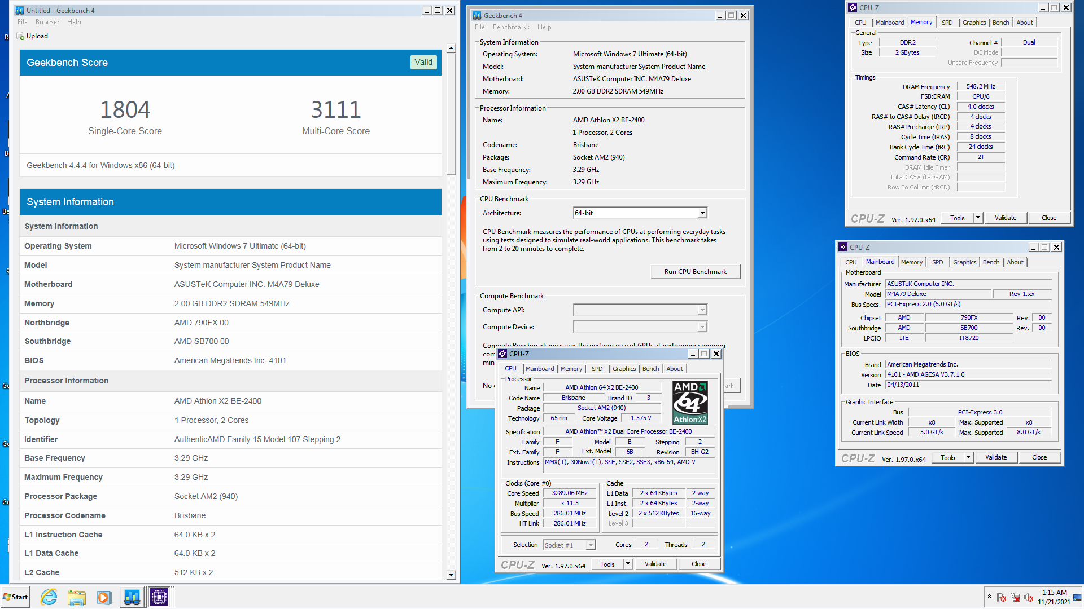Click Tools button in CPU-Z Memory window

[x=958, y=218]
